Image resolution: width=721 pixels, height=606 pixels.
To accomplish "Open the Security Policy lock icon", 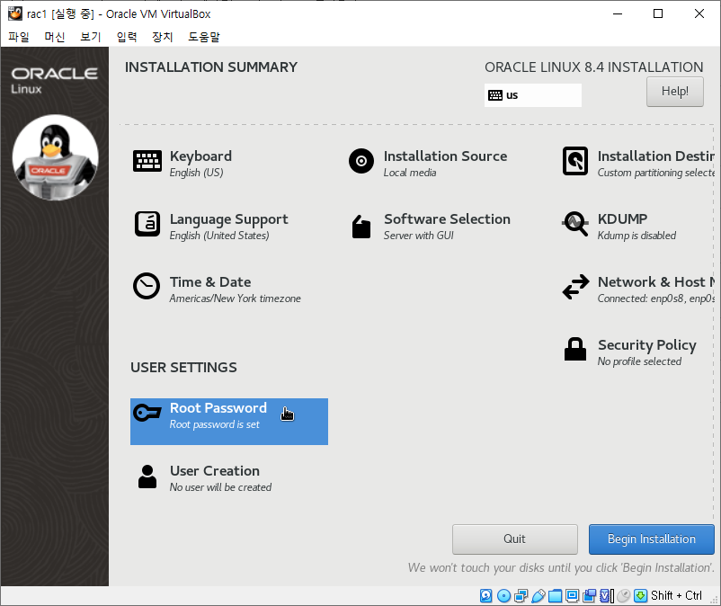I will point(575,349).
